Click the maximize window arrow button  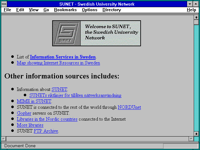pos(196,4)
